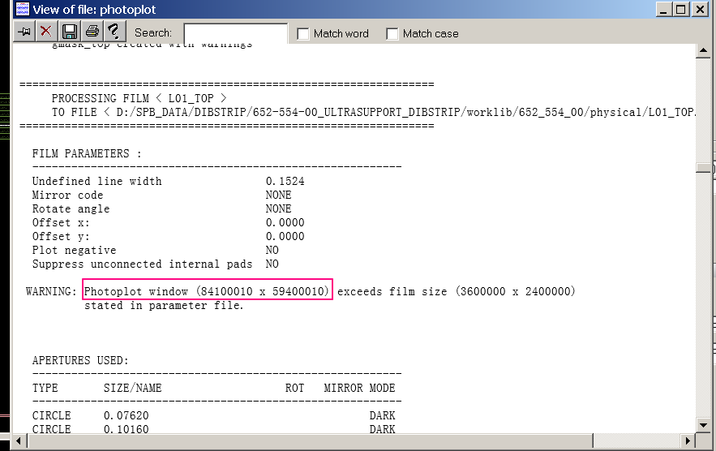Print the log using the printer icon
Viewport: 716px width, 451px height.
92,32
